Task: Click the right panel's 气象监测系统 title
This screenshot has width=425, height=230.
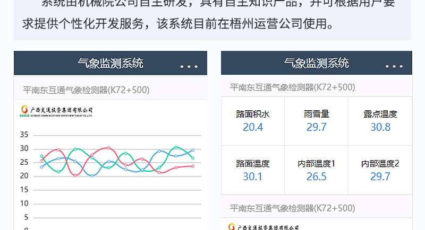Action: coord(316,64)
